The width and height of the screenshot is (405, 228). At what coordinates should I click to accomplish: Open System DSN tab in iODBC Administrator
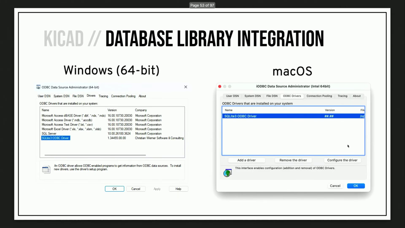click(x=253, y=96)
